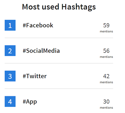Click the Most used Hashtags heading
Image resolution: width=125 pixels, height=113 pixels.
tap(59, 7)
